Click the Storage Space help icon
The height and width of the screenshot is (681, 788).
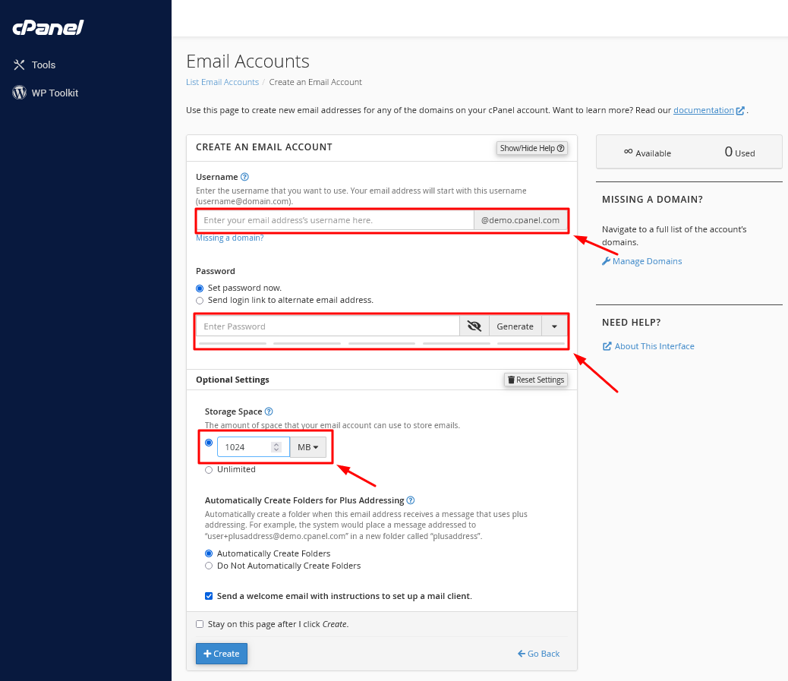(269, 411)
